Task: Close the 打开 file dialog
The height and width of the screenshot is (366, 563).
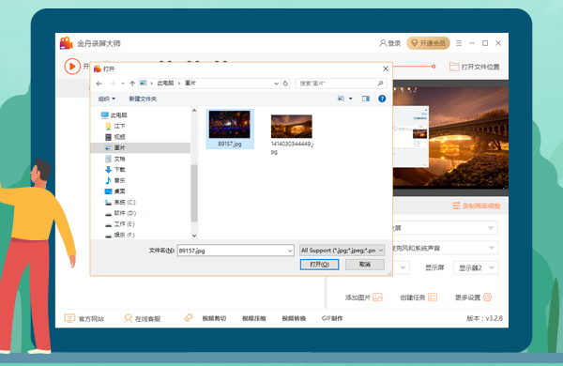Action: tap(386, 69)
